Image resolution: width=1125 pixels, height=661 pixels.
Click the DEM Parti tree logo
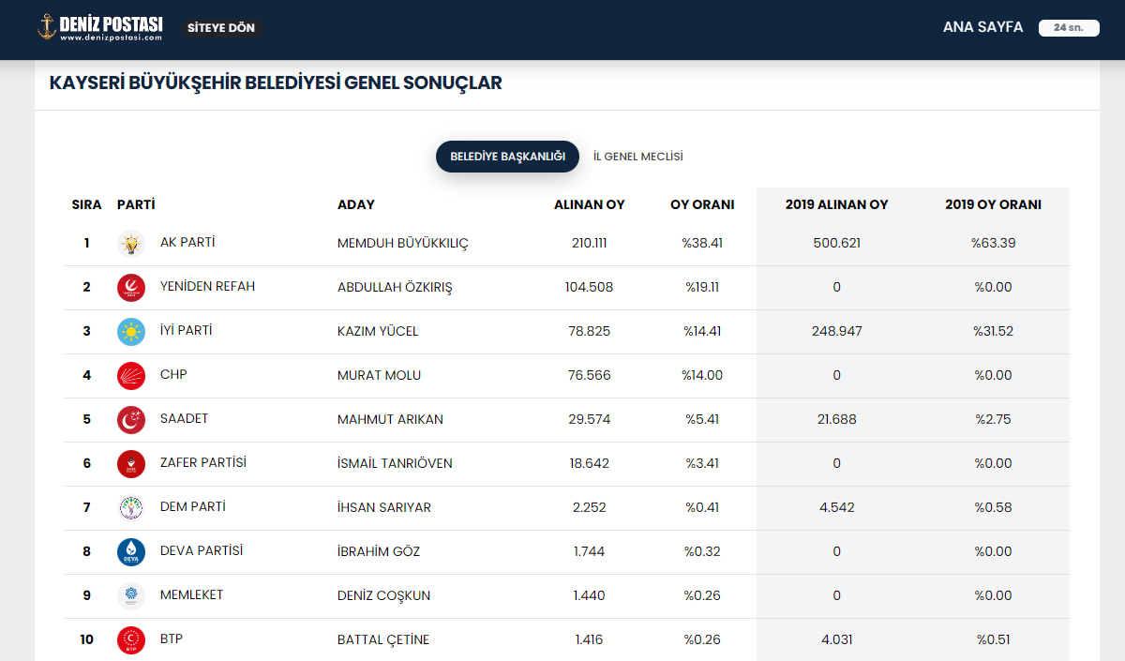(131, 508)
